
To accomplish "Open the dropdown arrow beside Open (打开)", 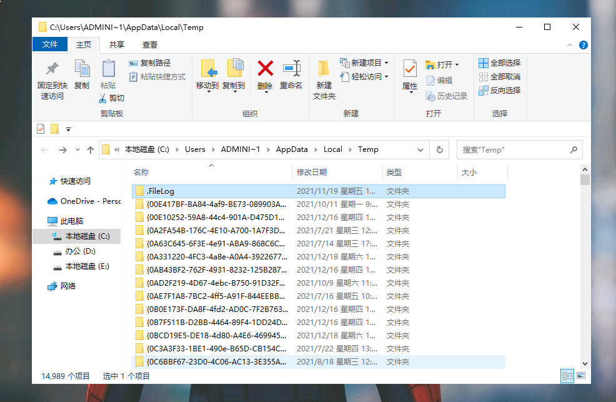I will tap(457, 65).
